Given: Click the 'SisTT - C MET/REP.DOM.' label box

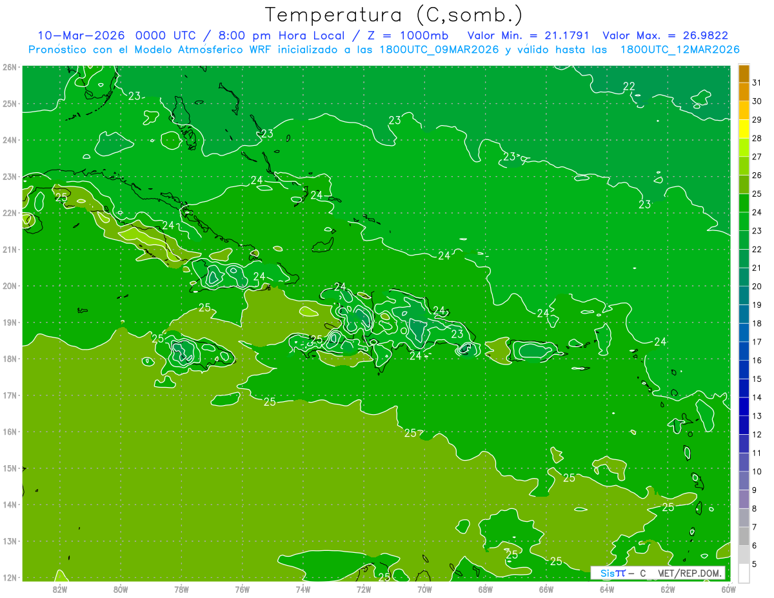Looking at the screenshot, I should coord(658,573).
